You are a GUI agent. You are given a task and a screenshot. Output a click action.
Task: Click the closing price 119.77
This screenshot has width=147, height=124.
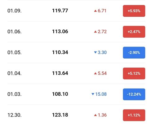click(x=60, y=10)
